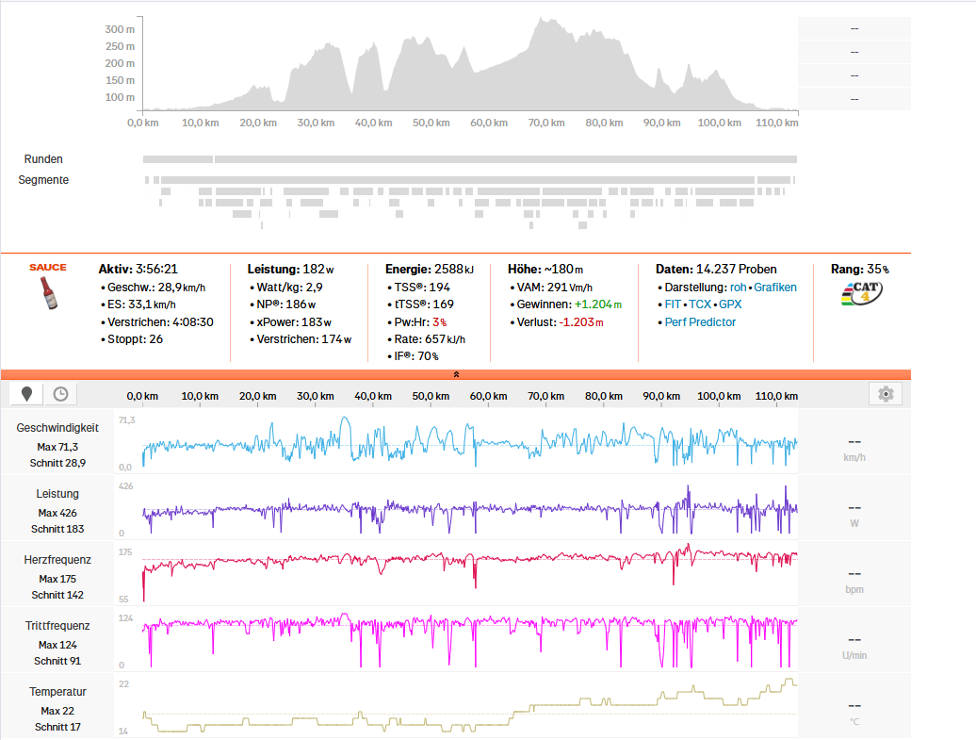Download the TCX file export
This screenshot has width=976, height=740.
pos(700,304)
